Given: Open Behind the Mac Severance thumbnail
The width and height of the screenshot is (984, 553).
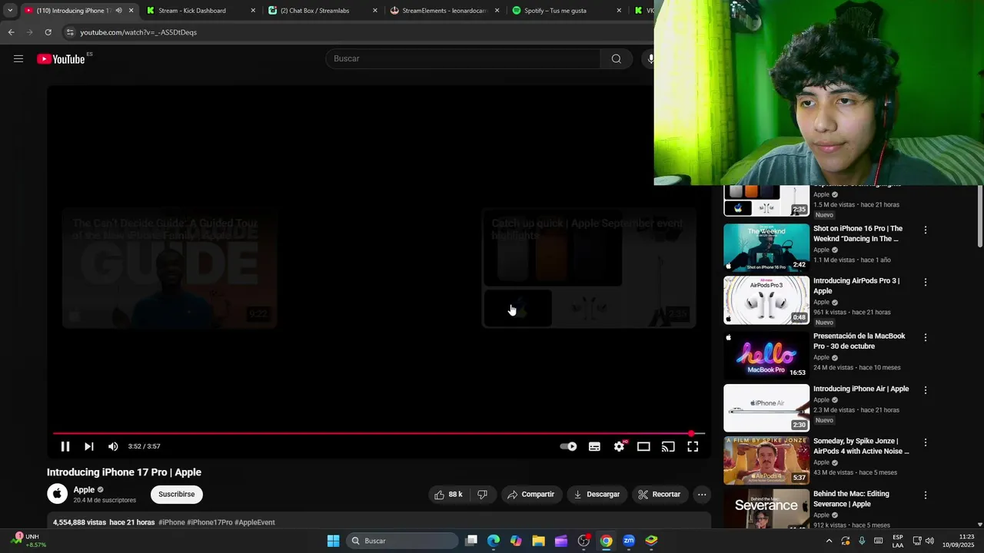Looking at the screenshot, I should pos(766,508).
